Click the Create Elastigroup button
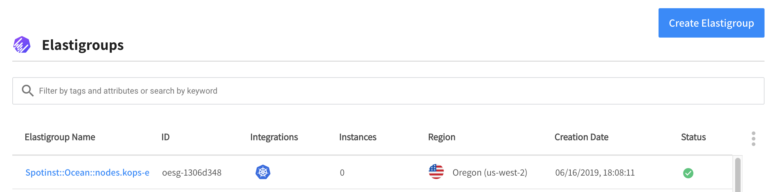 [x=711, y=23]
